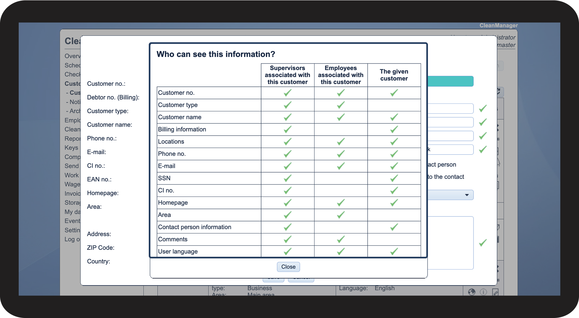Screen dimensions: 579x318
Task: Click third green checkmark beside right-side input fields
Action: click(483, 136)
